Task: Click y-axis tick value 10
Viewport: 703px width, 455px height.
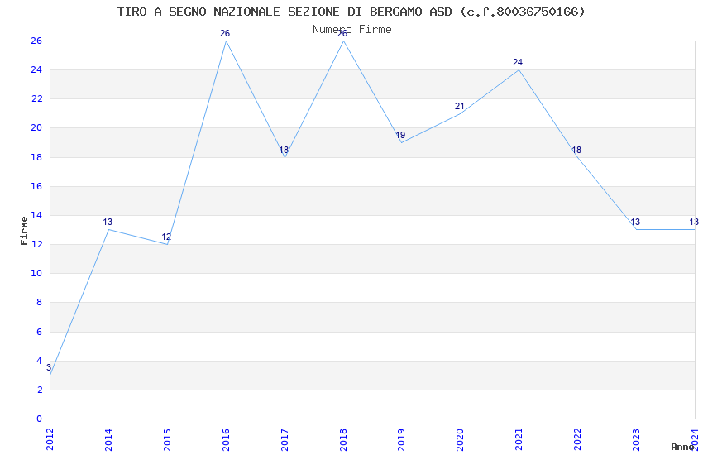Action: tap(36, 274)
